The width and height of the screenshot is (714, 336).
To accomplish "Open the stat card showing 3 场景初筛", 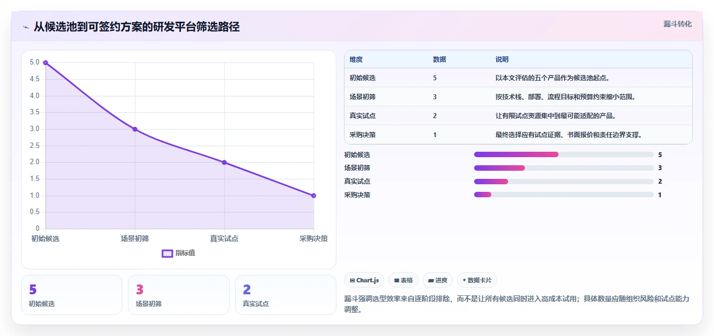I will [x=179, y=295].
